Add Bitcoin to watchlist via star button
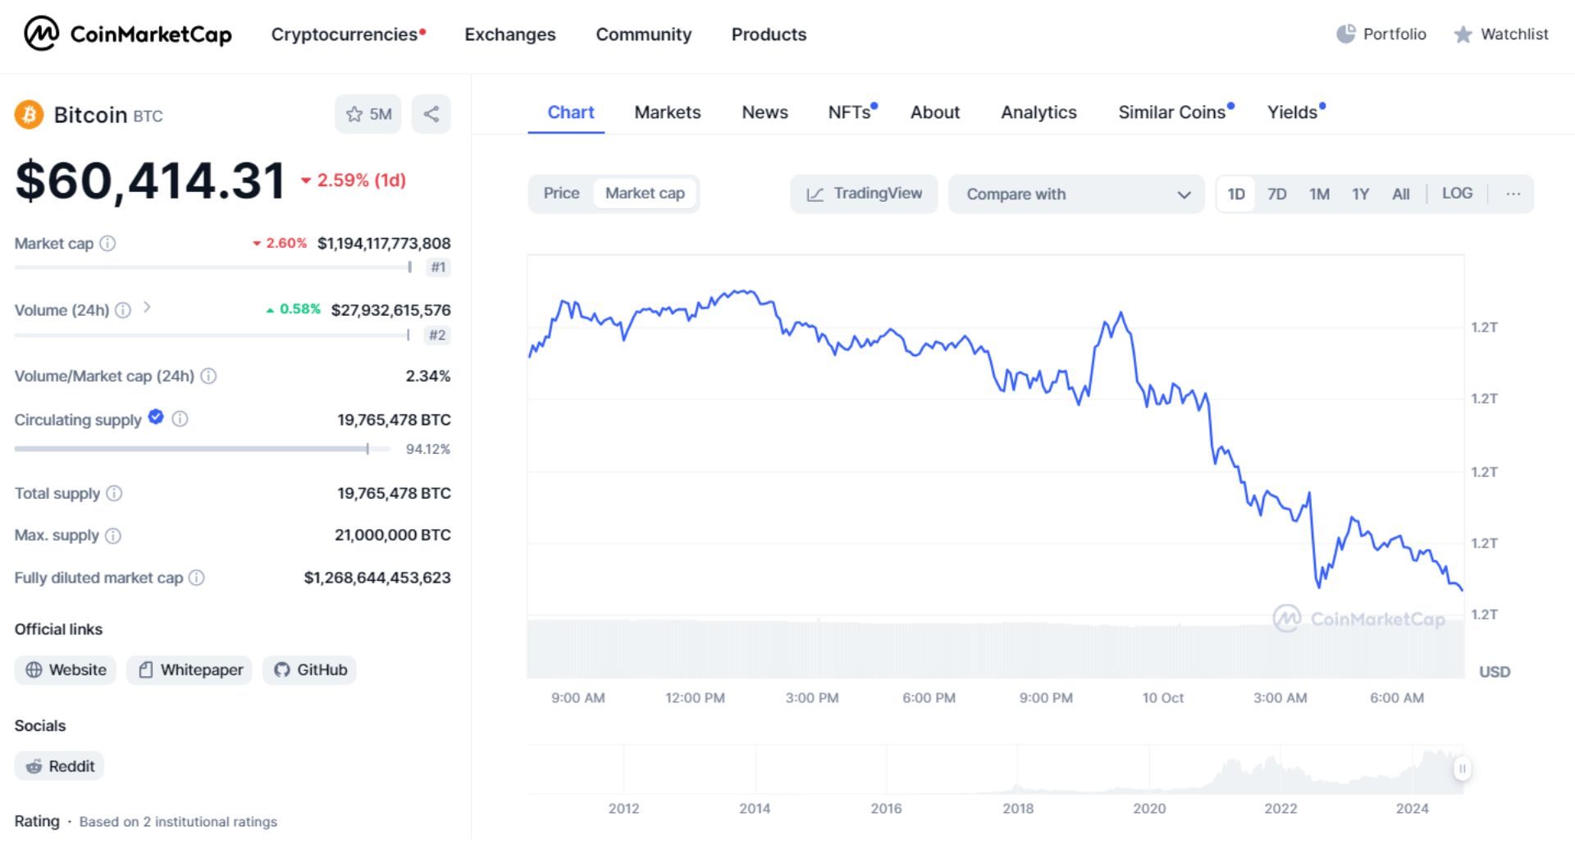This screenshot has height=850, width=1575. pos(367,114)
